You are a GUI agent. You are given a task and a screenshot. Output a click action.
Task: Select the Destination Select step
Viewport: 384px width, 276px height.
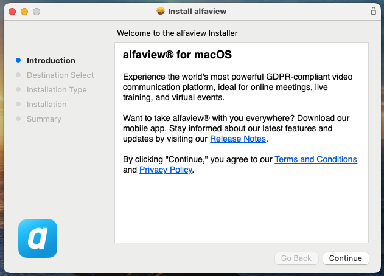point(60,75)
